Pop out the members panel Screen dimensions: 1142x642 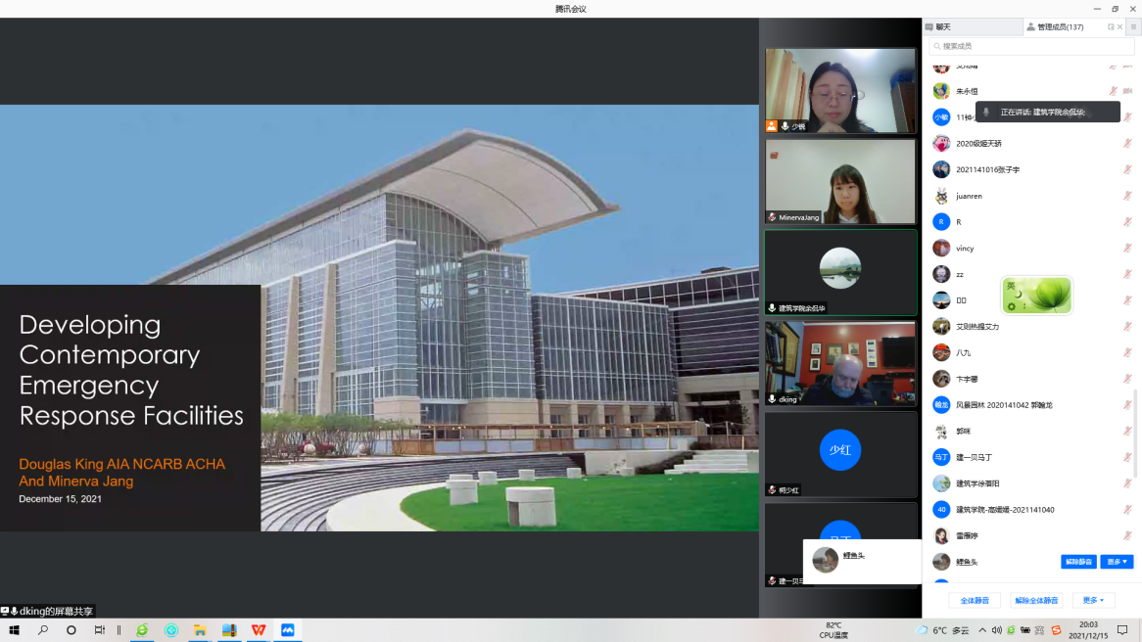pyautogui.click(x=1111, y=27)
